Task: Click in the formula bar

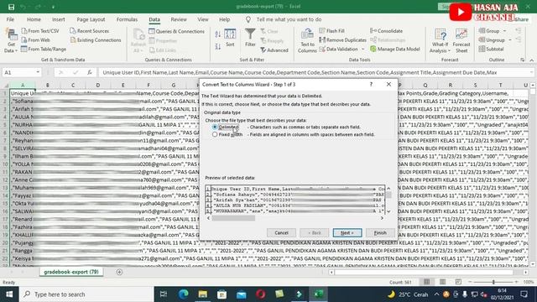Action: [315, 73]
